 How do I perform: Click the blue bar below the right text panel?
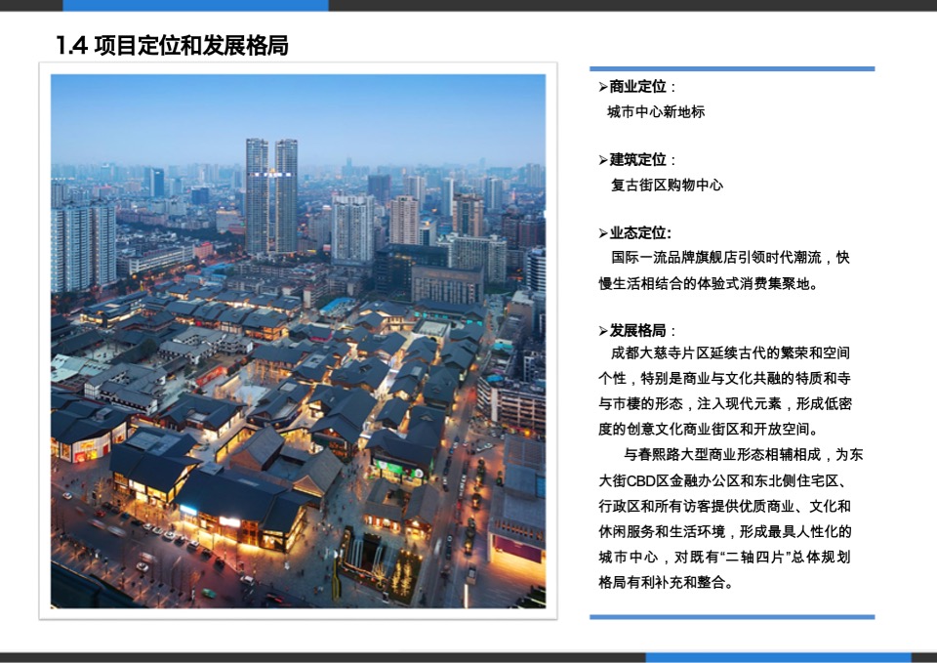(x=732, y=616)
